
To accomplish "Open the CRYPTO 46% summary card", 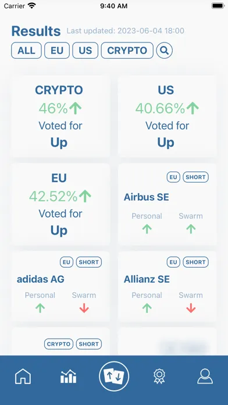I will point(60,116).
